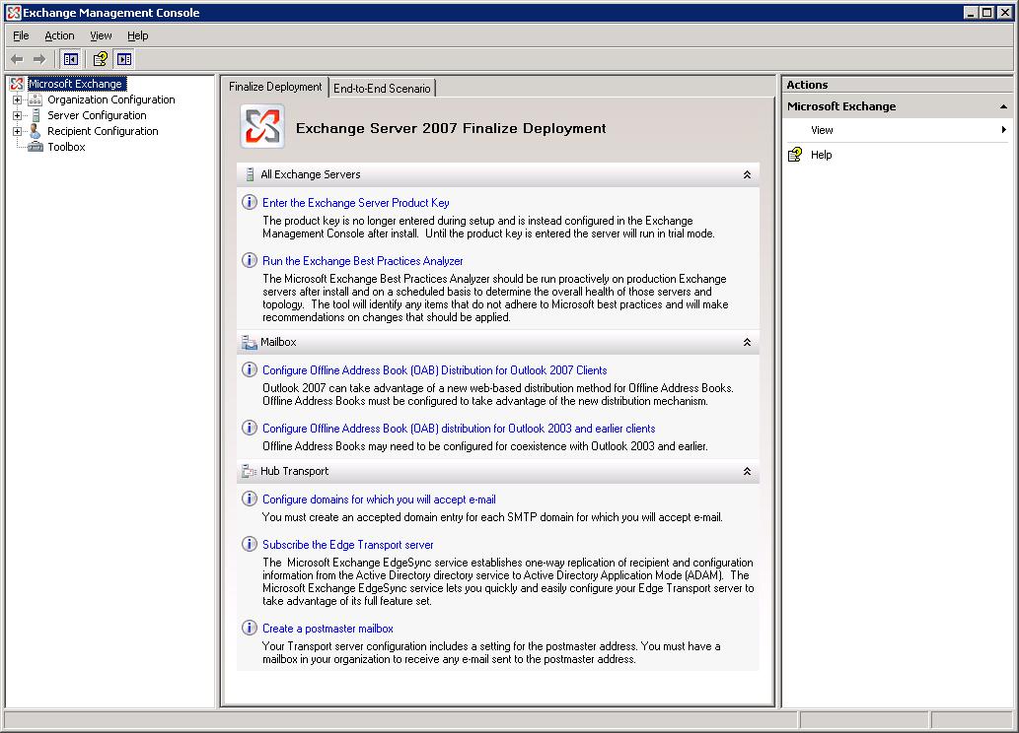
Task: Click the Microsoft Exchange actions group header
Action: 897,106
